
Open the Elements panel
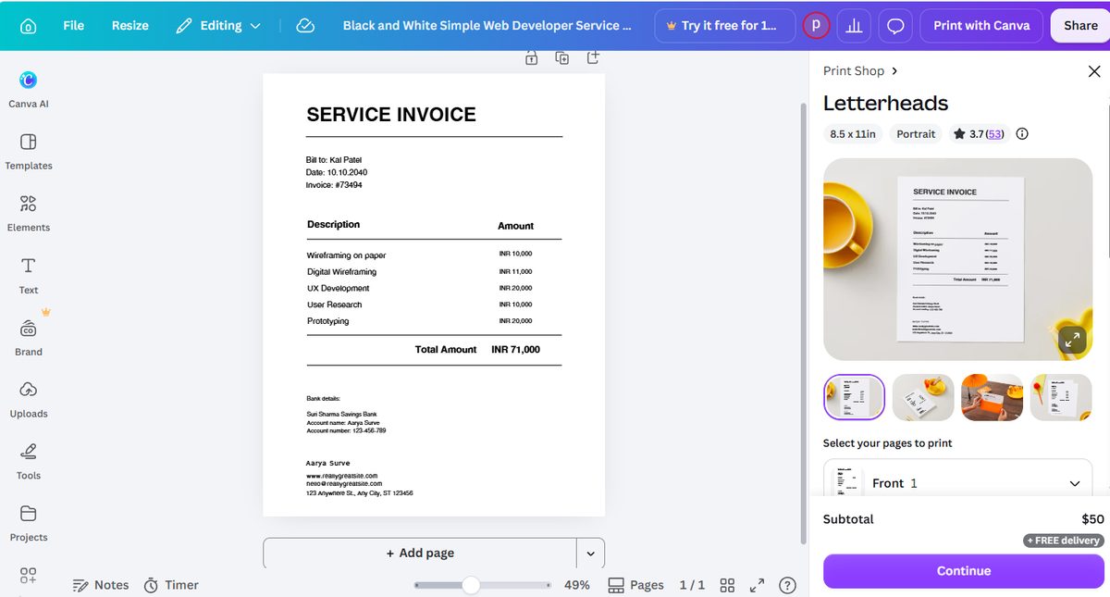tap(29, 213)
